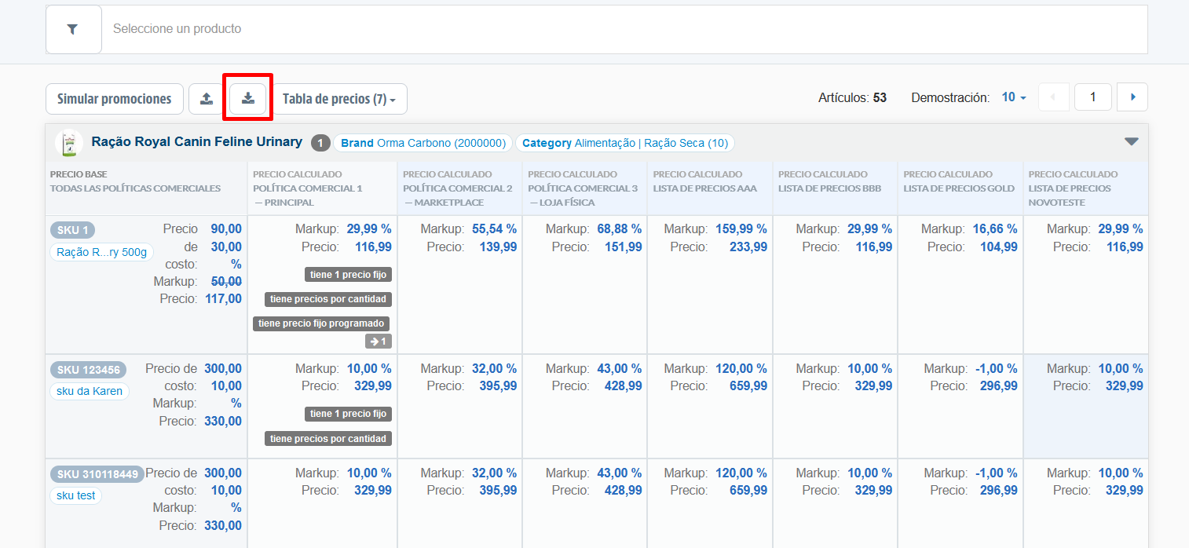Screen dimensions: 1189x548
Task: Open the Tabla de precios dropdown
Action: tap(339, 99)
